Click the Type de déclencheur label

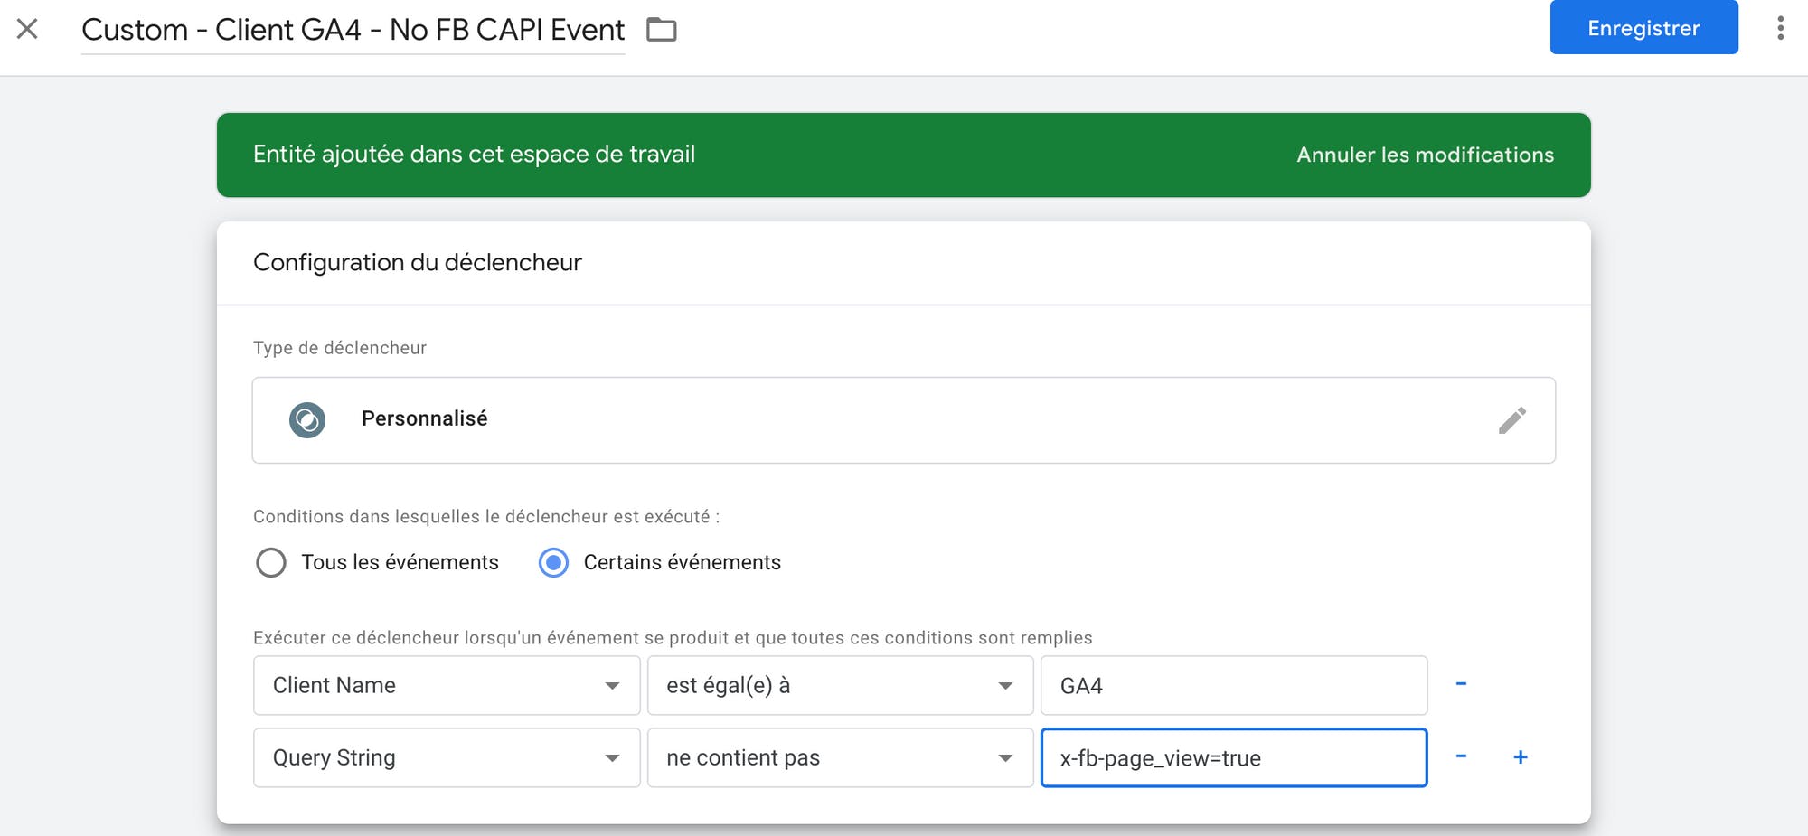click(340, 348)
